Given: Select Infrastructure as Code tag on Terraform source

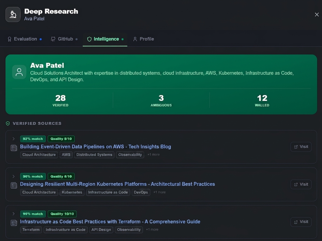Looking at the screenshot, I should click(66, 230).
